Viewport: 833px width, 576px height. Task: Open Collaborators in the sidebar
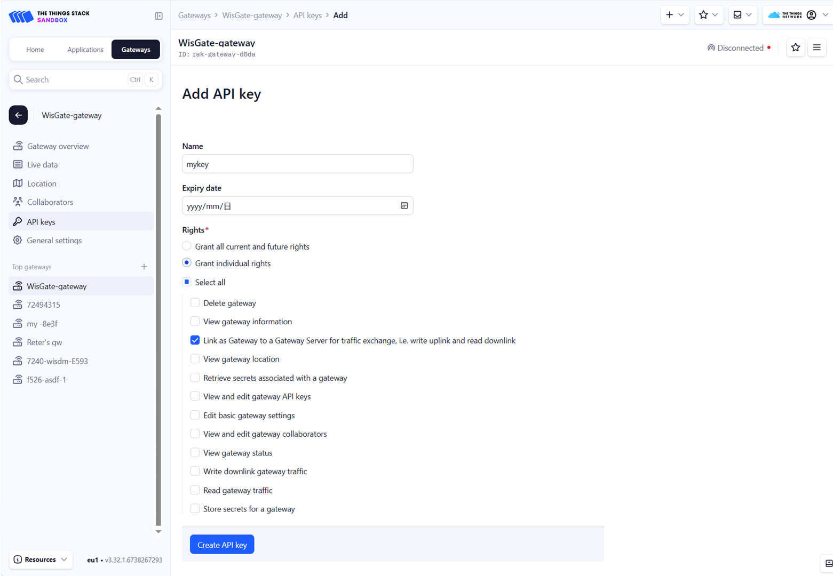click(81, 202)
